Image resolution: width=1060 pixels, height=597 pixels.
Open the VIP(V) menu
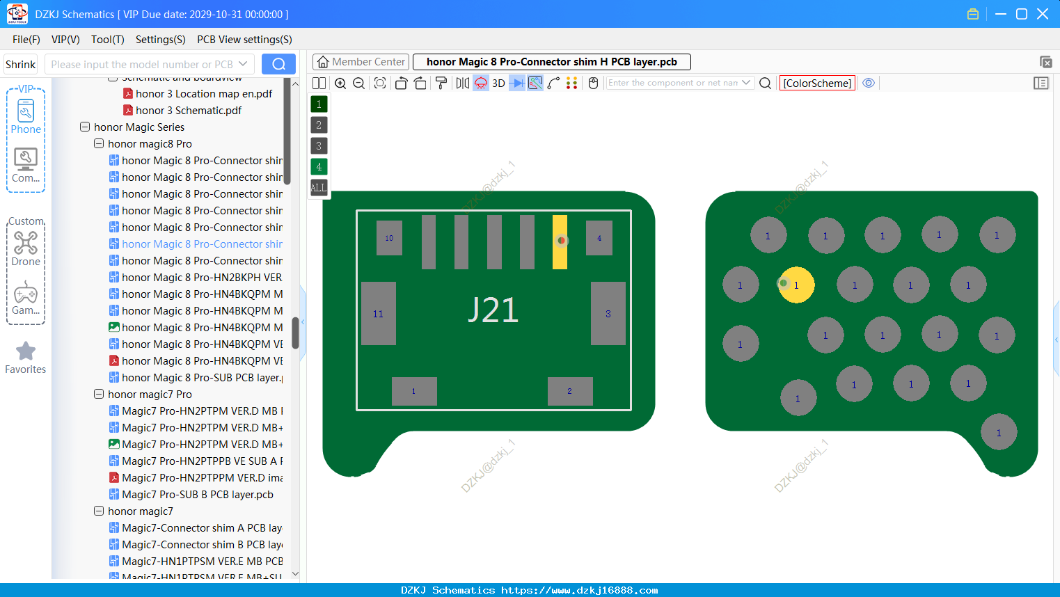[x=65, y=40]
